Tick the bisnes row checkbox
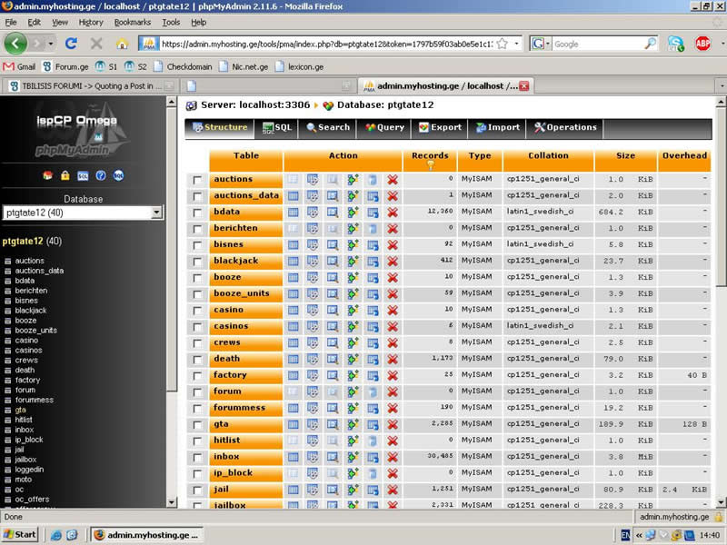The image size is (727, 545). coord(197,245)
